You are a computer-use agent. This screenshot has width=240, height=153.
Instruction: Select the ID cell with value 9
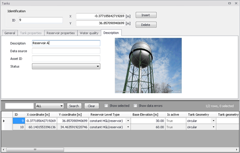[19, 121]
